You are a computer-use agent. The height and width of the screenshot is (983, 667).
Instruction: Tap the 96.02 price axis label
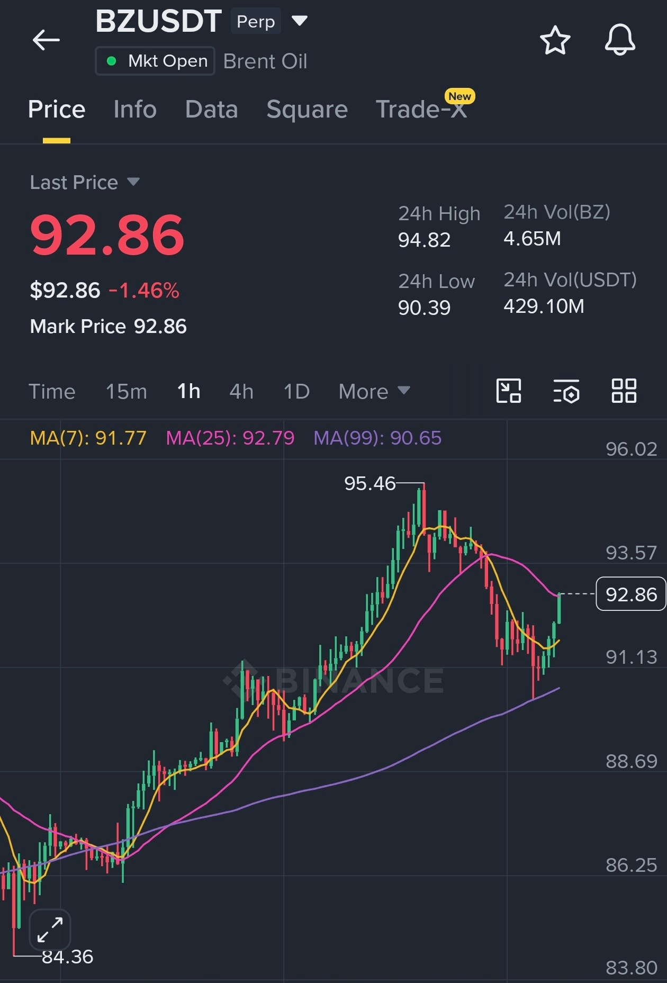coord(631,449)
